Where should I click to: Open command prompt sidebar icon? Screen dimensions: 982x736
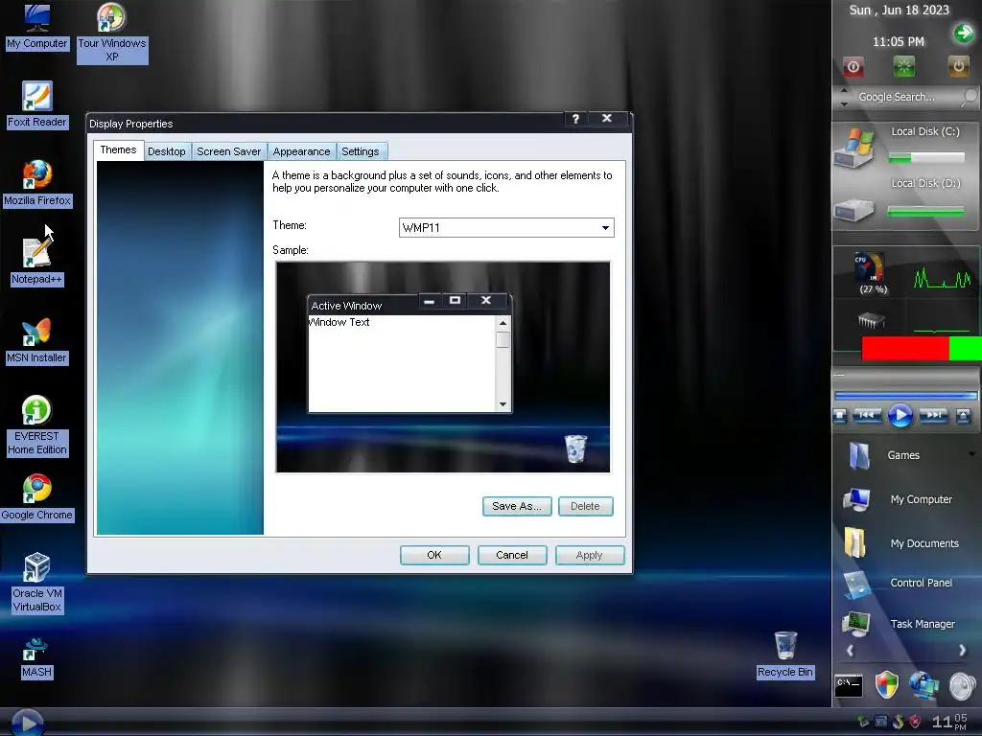tap(849, 686)
